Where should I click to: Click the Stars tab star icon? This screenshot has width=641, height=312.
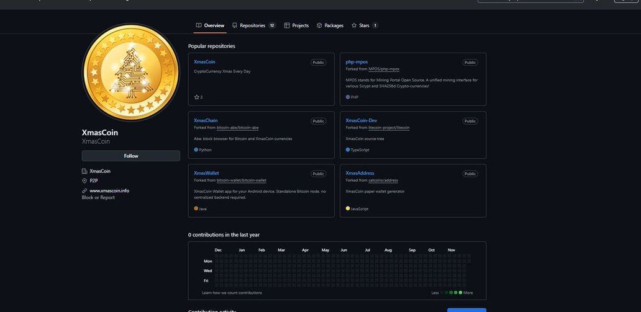coord(354,25)
